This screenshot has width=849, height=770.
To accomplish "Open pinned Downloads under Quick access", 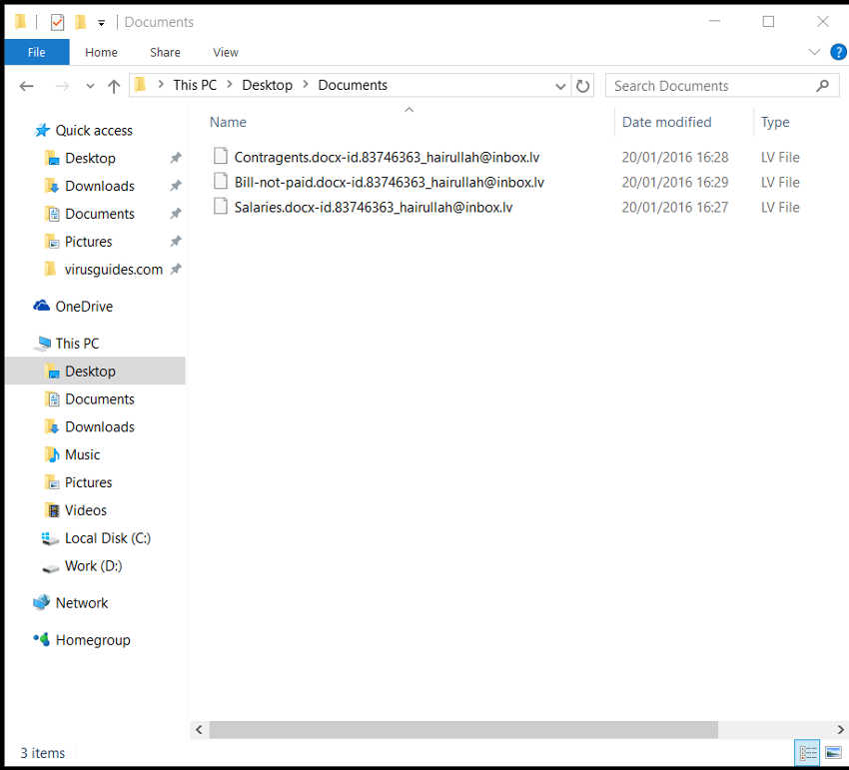I will click(100, 186).
